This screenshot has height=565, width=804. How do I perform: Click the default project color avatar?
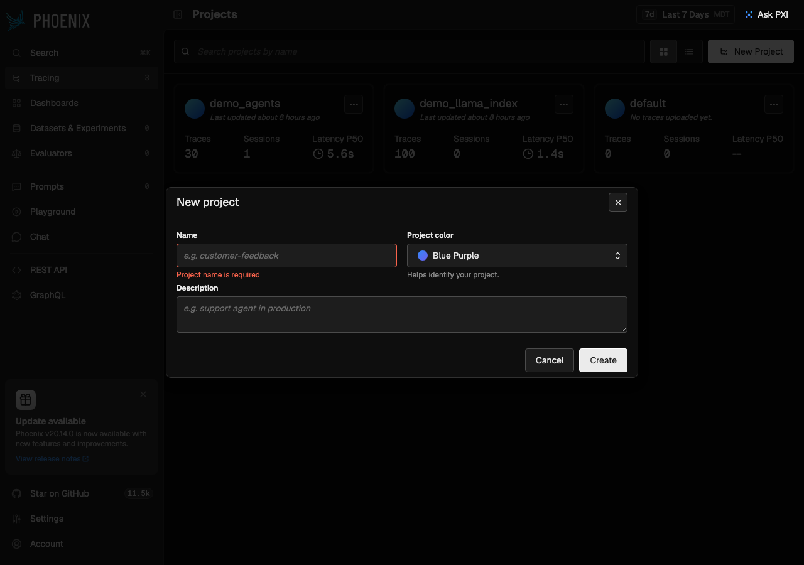point(615,109)
